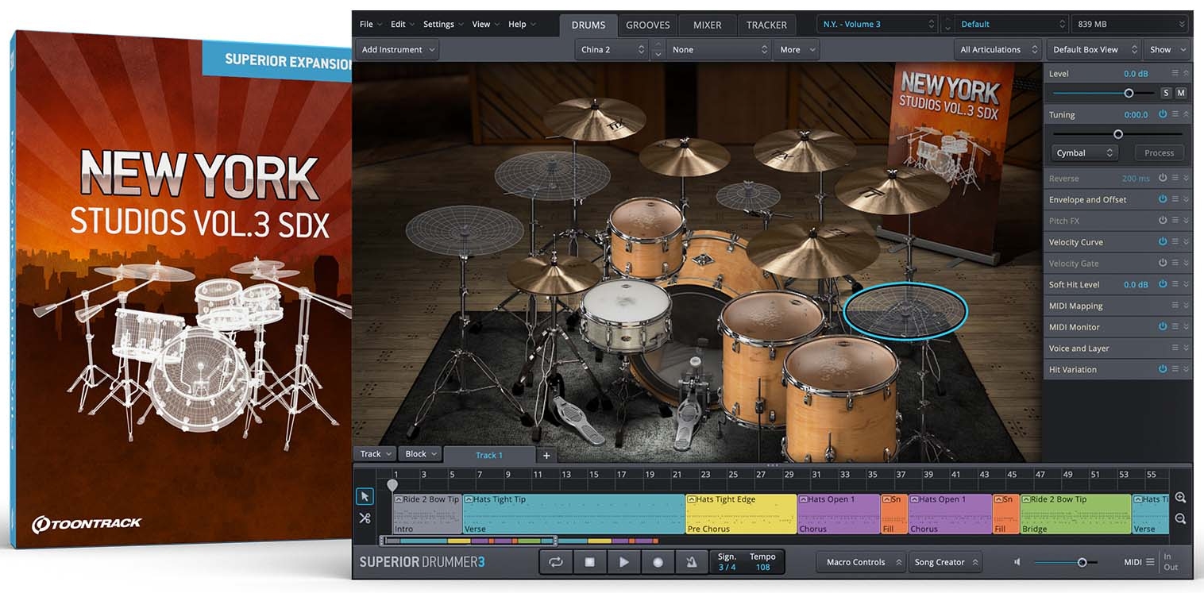Toggle Envelope and Offset power button

(1163, 199)
